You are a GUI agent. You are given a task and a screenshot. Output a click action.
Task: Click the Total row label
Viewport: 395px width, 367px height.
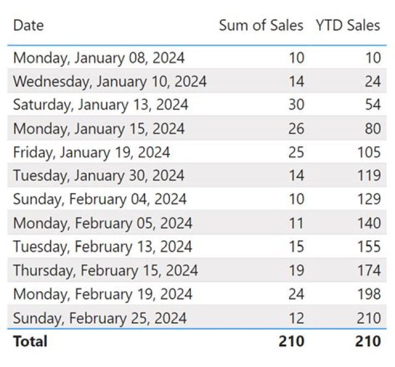30,341
